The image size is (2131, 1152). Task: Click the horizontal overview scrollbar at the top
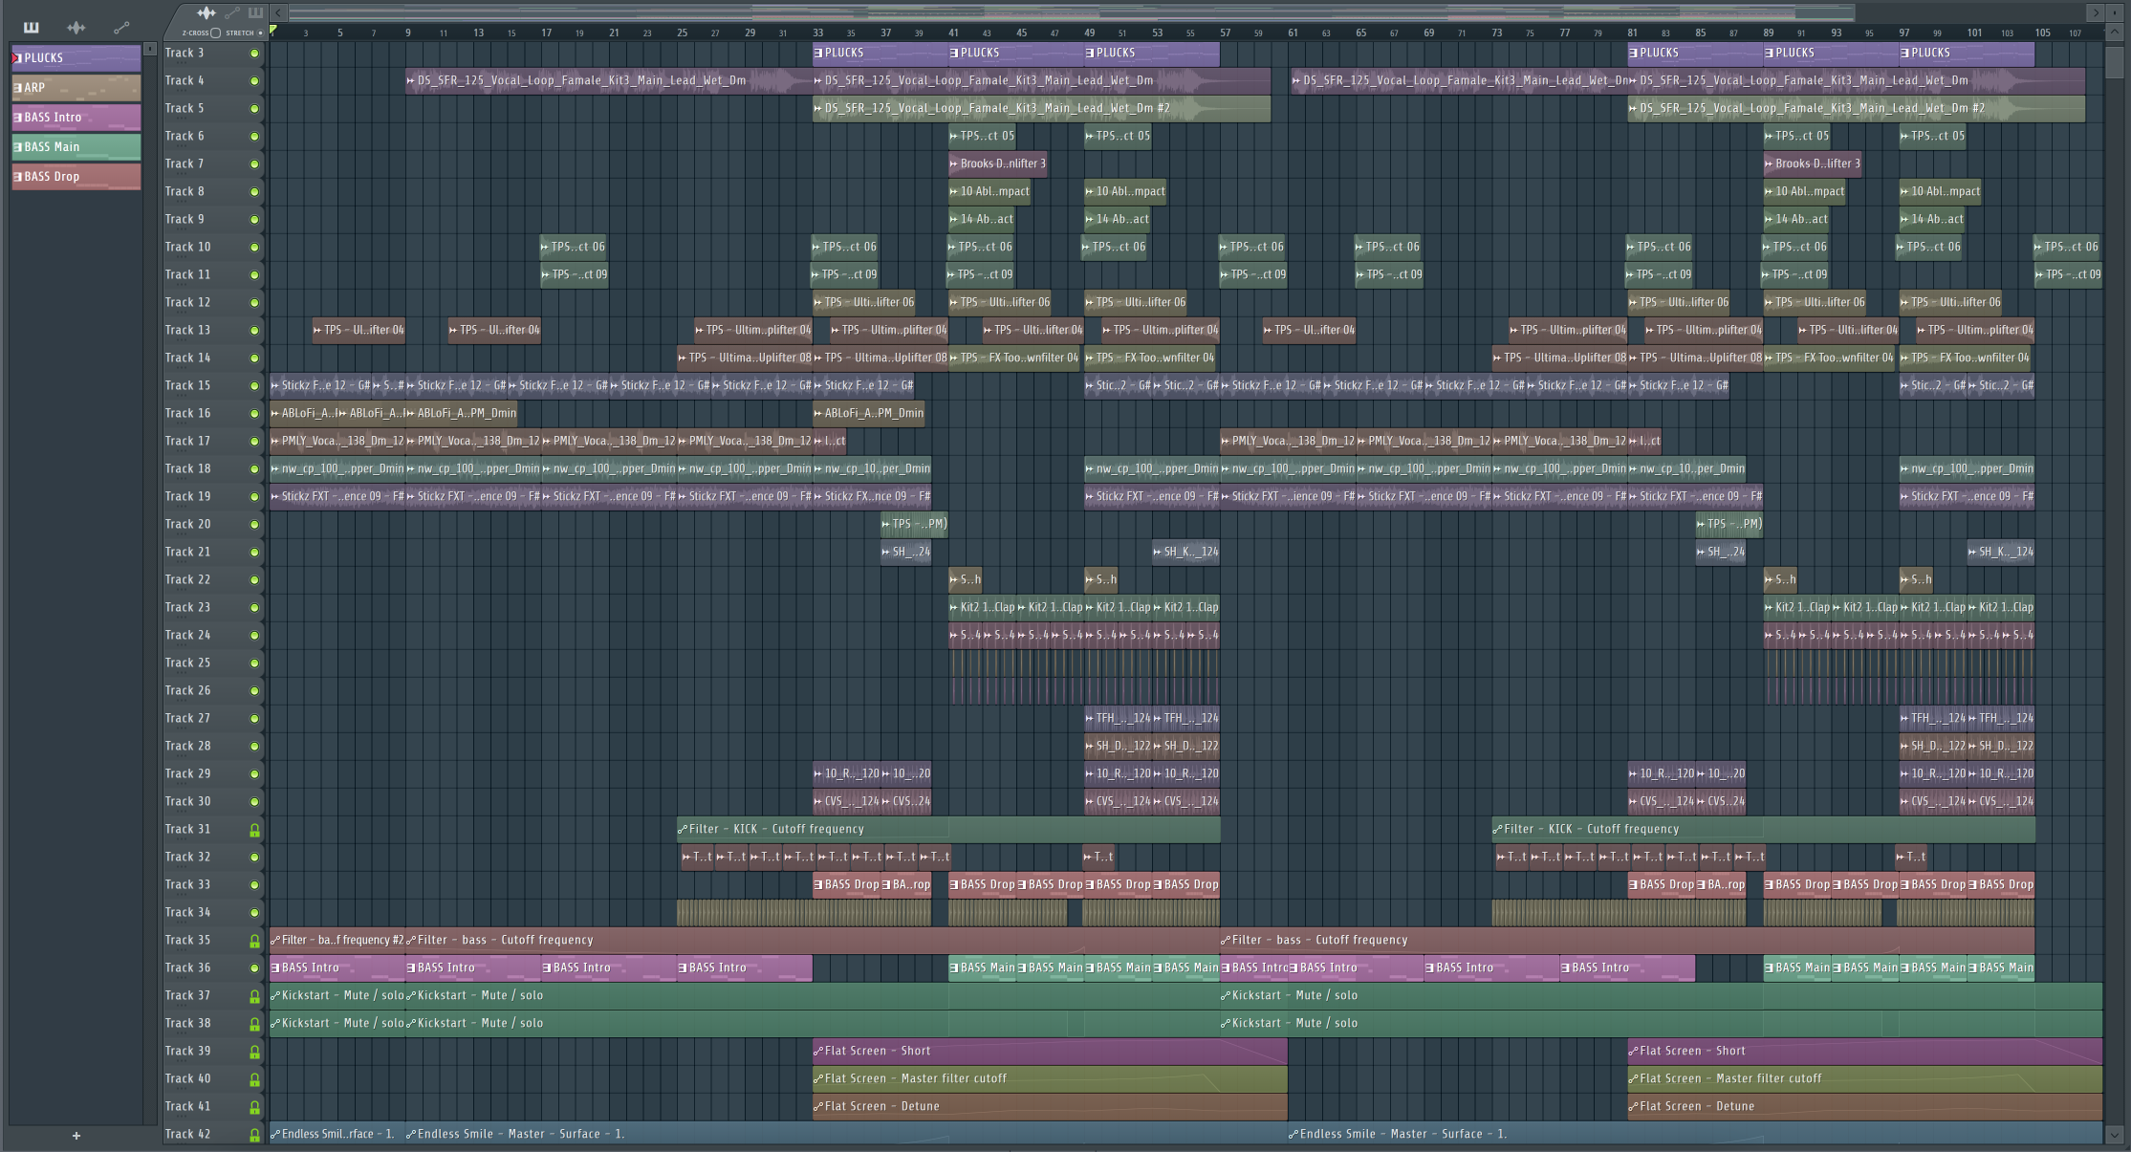point(1071,12)
